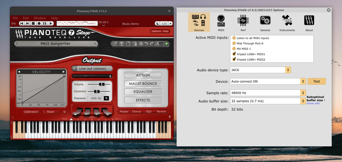
Task: Start MIDI recording
Action: point(39,23)
